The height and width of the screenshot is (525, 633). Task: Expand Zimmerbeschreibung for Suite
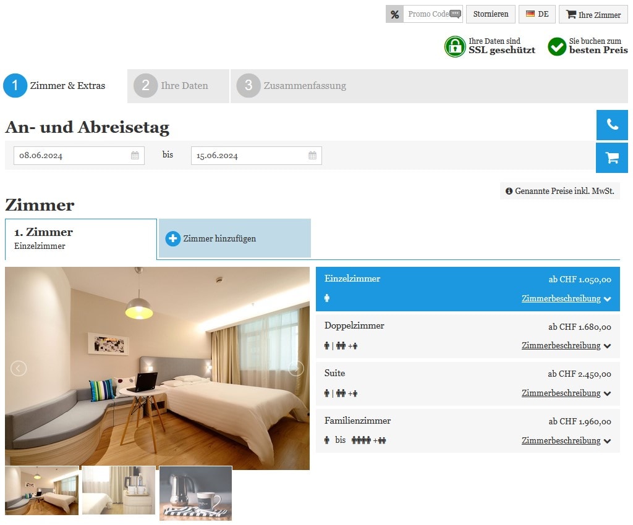[x=566, y=393]
